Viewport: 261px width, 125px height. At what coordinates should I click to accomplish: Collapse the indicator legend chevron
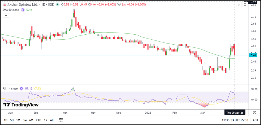click(5, 16)
